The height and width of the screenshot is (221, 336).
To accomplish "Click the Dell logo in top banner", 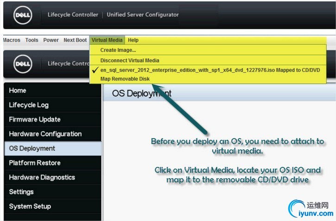I will (x=23, y=15).
